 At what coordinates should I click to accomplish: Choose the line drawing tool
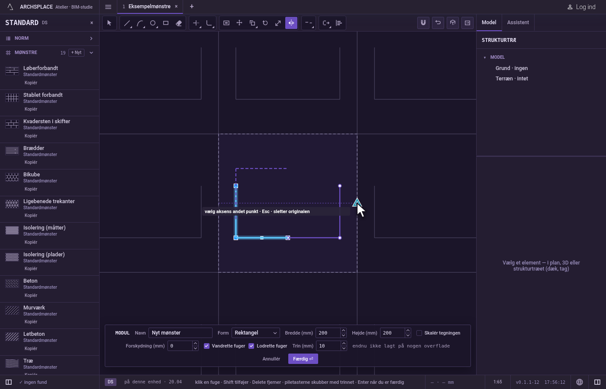point(127,23)
